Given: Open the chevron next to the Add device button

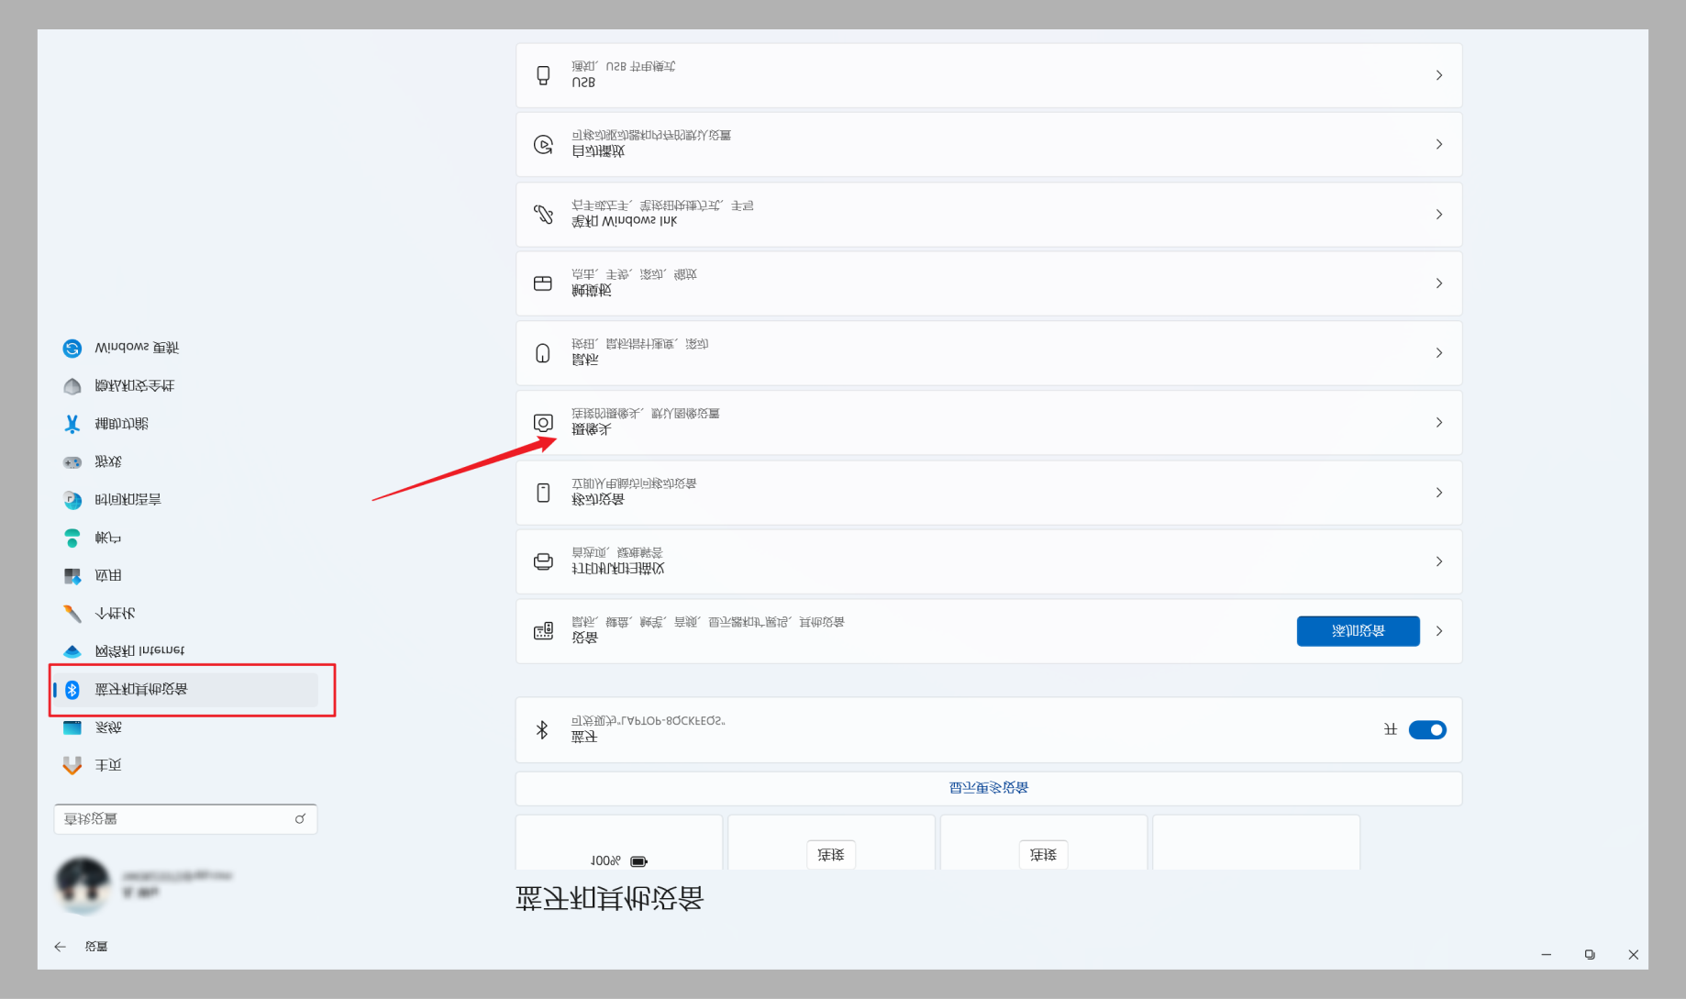Looking at the screenshot, I should pos(1439,631).
